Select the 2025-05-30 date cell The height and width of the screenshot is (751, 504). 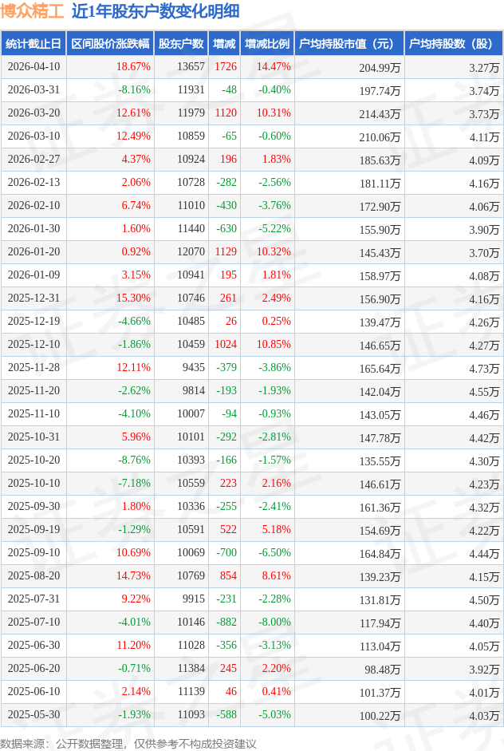tap(33, 715)
